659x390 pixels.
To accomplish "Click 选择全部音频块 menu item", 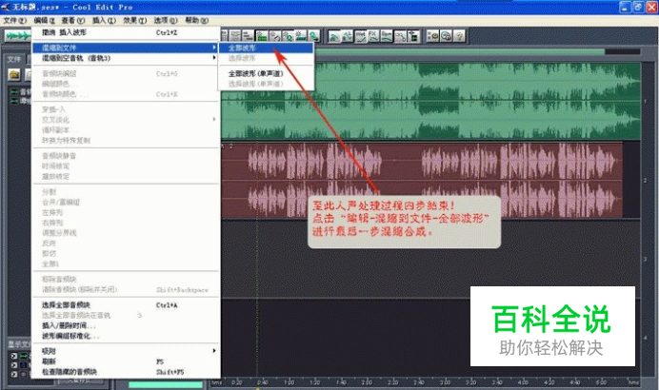I will (126, 304).
